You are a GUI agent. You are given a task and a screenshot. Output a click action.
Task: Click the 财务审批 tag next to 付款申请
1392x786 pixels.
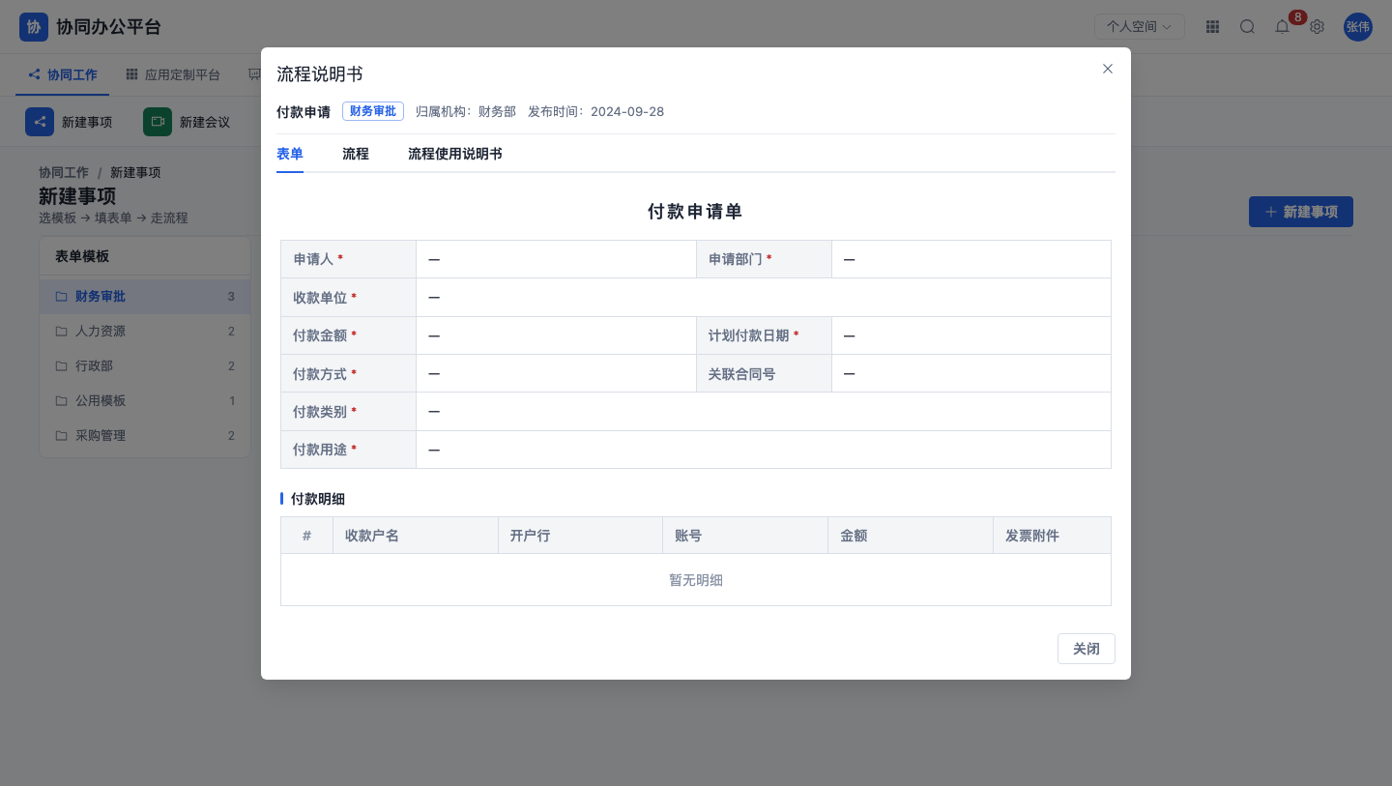click(x=373, y=111)
